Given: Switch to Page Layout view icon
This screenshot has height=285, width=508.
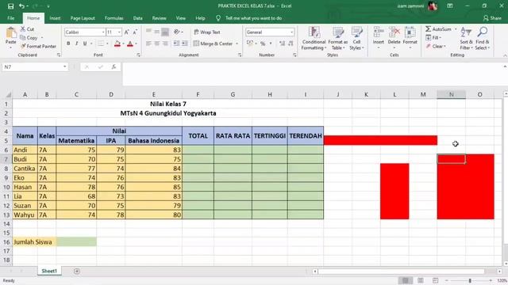Looking at the screenshot, I should click(420, 280).
